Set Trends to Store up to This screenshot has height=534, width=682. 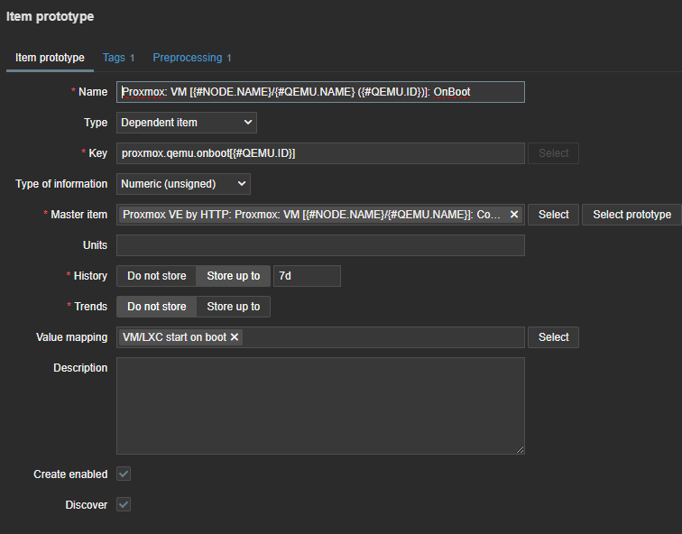(233, 307)
